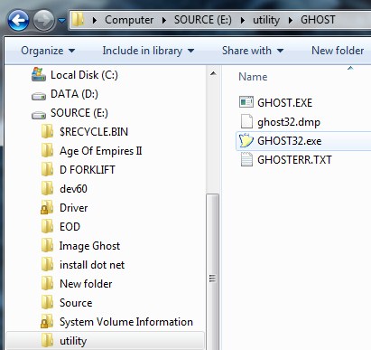Go to SOURCE (E:) breadcrumb
This screenshot has height=350, width=371.
click(203, 20)
